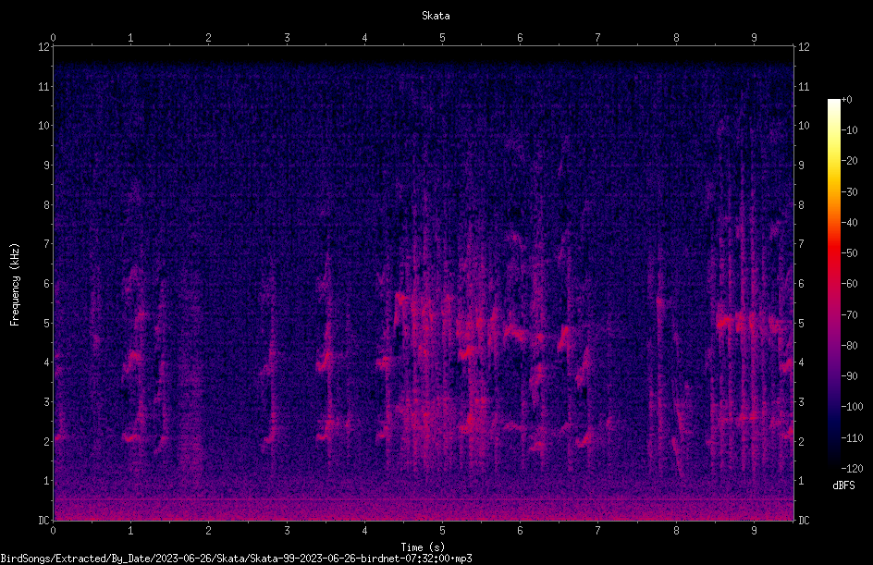Click the '-100' value on color scale
The width and height of the screenshot is (873, 565).
coord(852,407)
